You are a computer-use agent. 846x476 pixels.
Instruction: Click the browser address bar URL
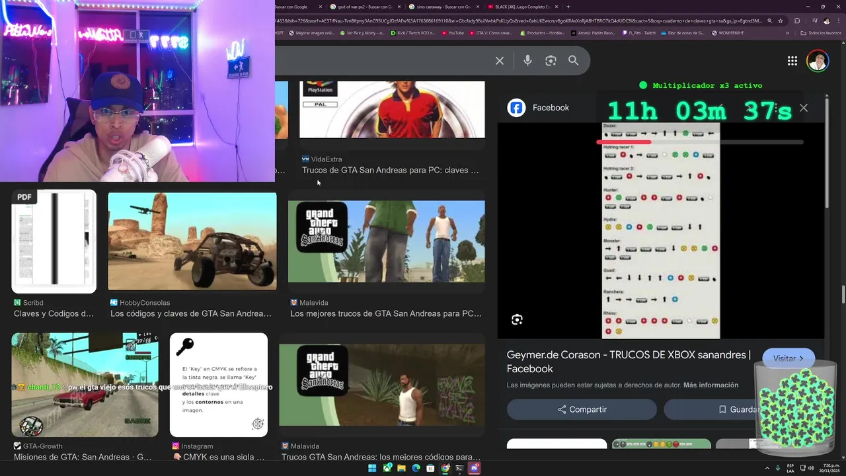tap(519, 20)
